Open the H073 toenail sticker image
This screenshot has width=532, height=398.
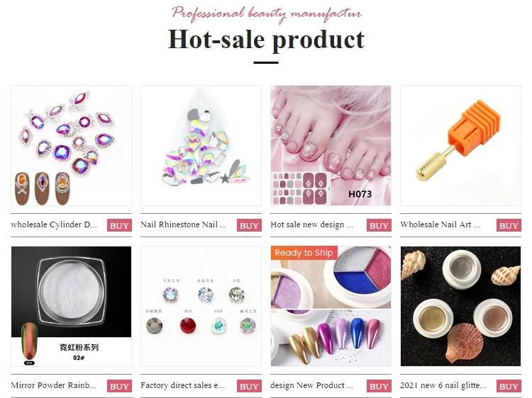331,146
